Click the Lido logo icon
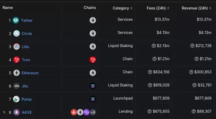This screenshot has height=119, width=216. point(16,47)
